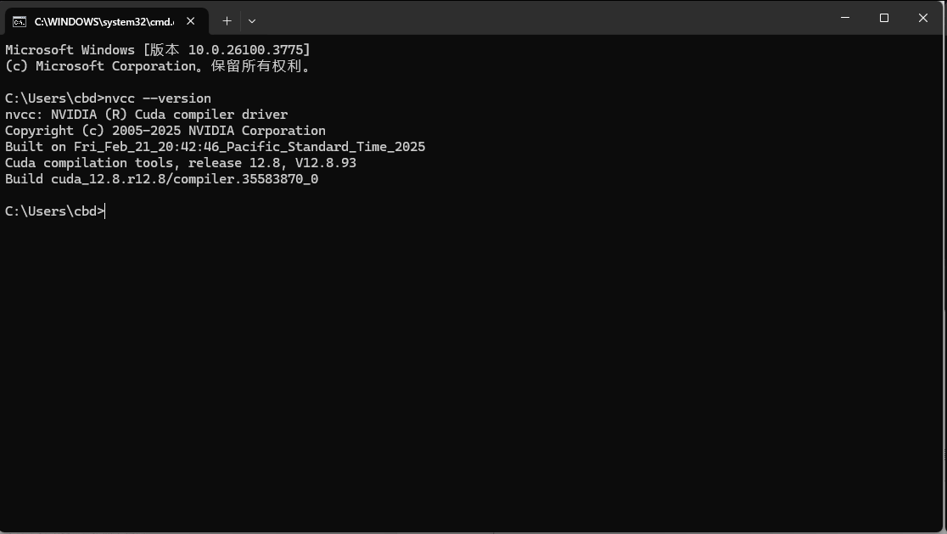Minimize the terminal window
Viewport: 947px width, 534px height.
point(844,18)
